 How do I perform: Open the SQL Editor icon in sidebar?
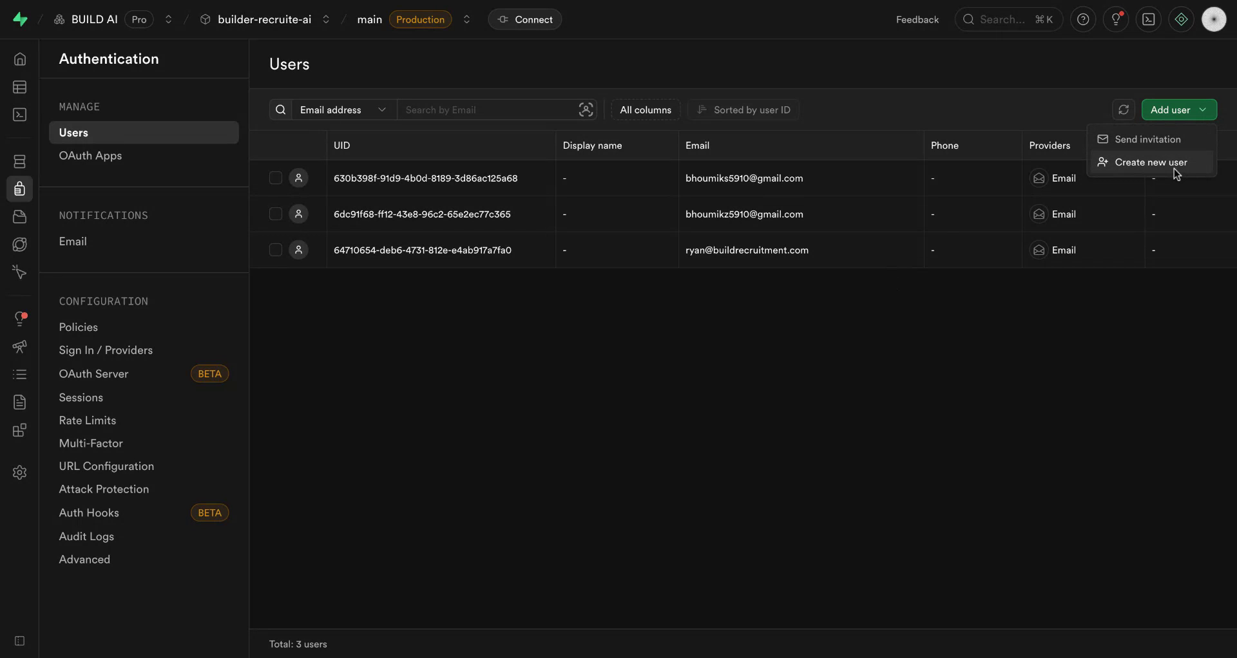pyautogui.click(x=19, y=115)
